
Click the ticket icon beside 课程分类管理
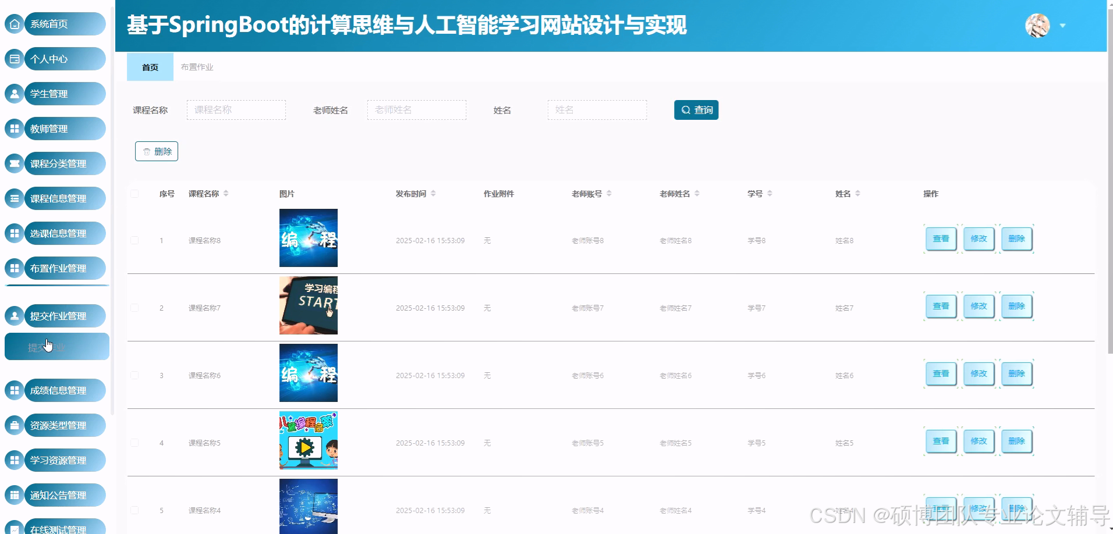click(15, 163)
